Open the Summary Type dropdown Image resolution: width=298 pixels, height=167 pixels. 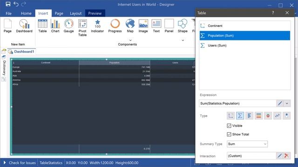(247, 144)
